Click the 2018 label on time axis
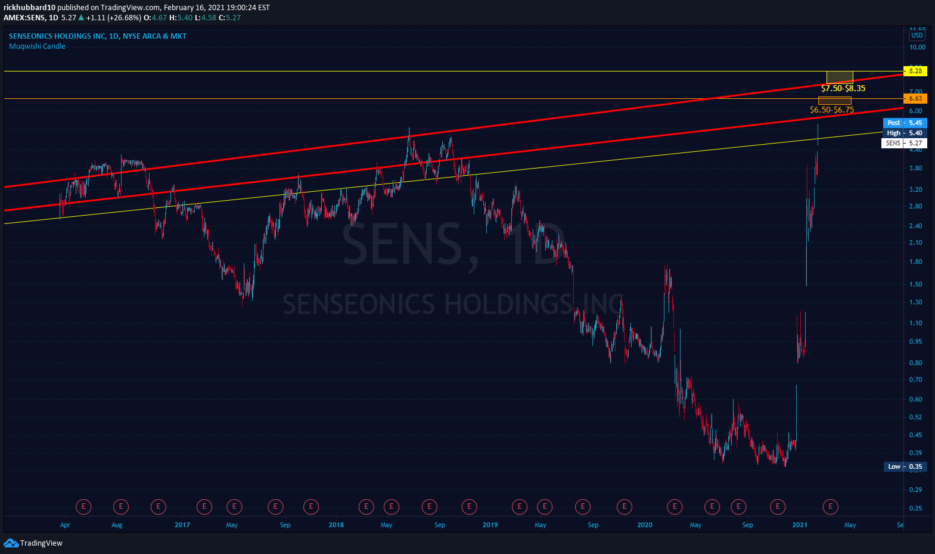This screenshot has width=935, height=554. coord(336,525)
